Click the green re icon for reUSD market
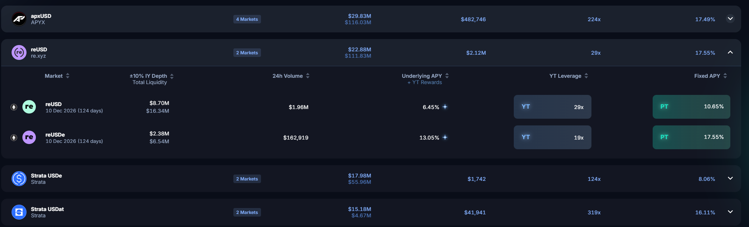Viewport: 749px width, 227px height. click(x=29, y=107)
